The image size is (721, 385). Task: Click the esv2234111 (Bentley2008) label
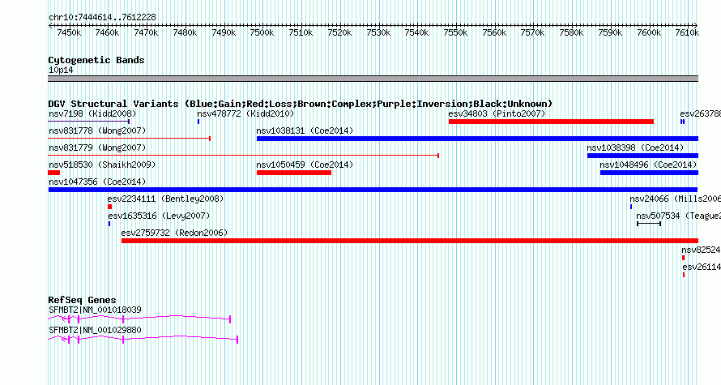165,199
